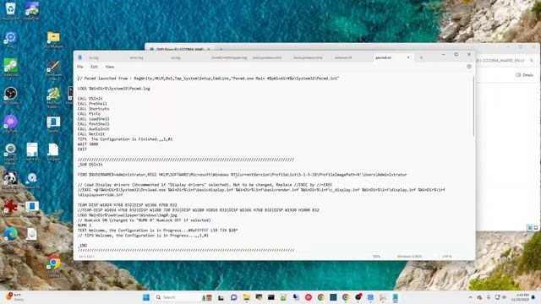Switch to the InstallCmdWrapper.log tab

(x=229, y=57)
